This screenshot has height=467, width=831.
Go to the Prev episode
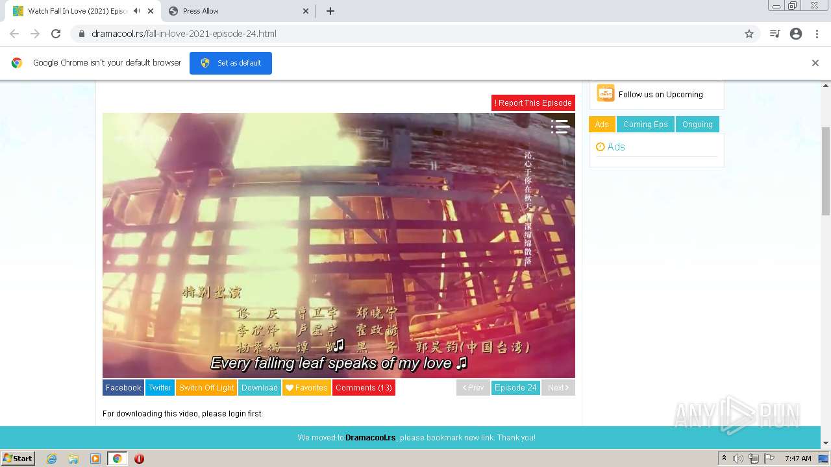473,387
